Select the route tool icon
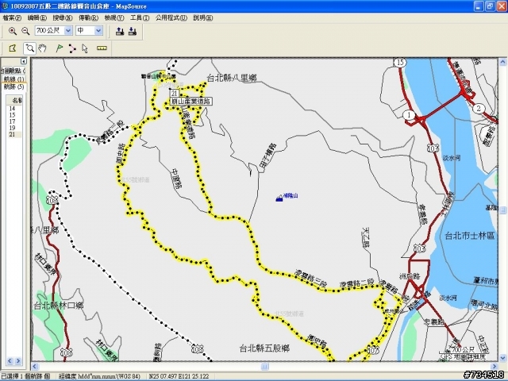The height and width of the screenshot is (381, 508). point(72,48)
